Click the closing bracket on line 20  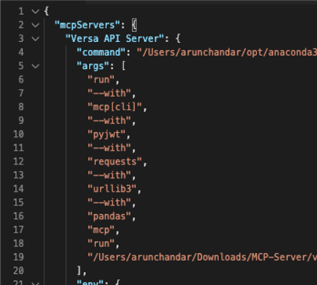[x=79, y=271]
